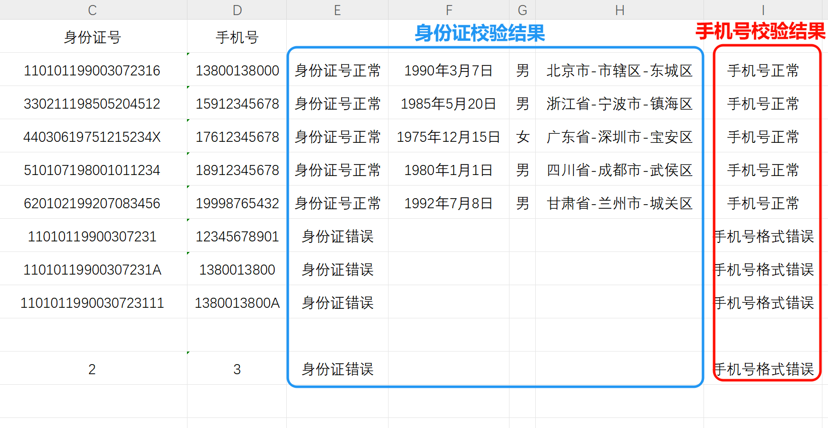Image resolution: width=828 pixels, height=428 pixels.
Task: Click 男 in the 1990年3月7日 row
Action: [x=523, y=70]
